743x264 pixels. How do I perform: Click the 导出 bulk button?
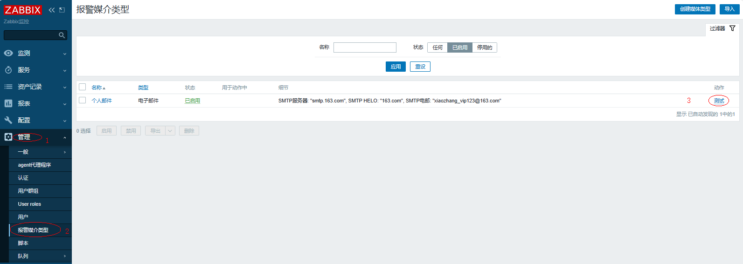(155, 131)
